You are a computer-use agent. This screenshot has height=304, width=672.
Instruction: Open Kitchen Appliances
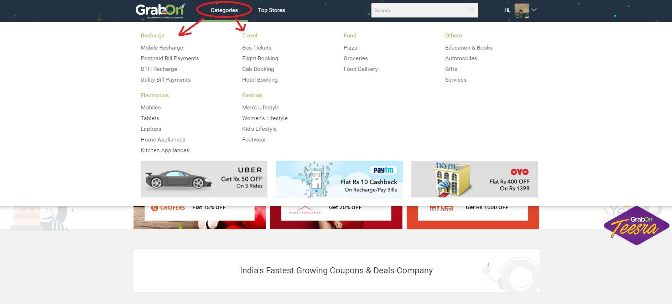tap(165, 150)
